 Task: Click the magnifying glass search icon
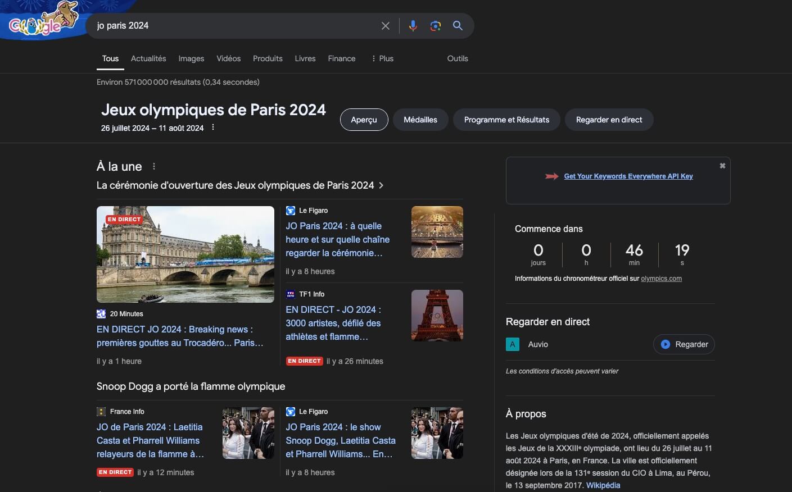tap(458, 26)
